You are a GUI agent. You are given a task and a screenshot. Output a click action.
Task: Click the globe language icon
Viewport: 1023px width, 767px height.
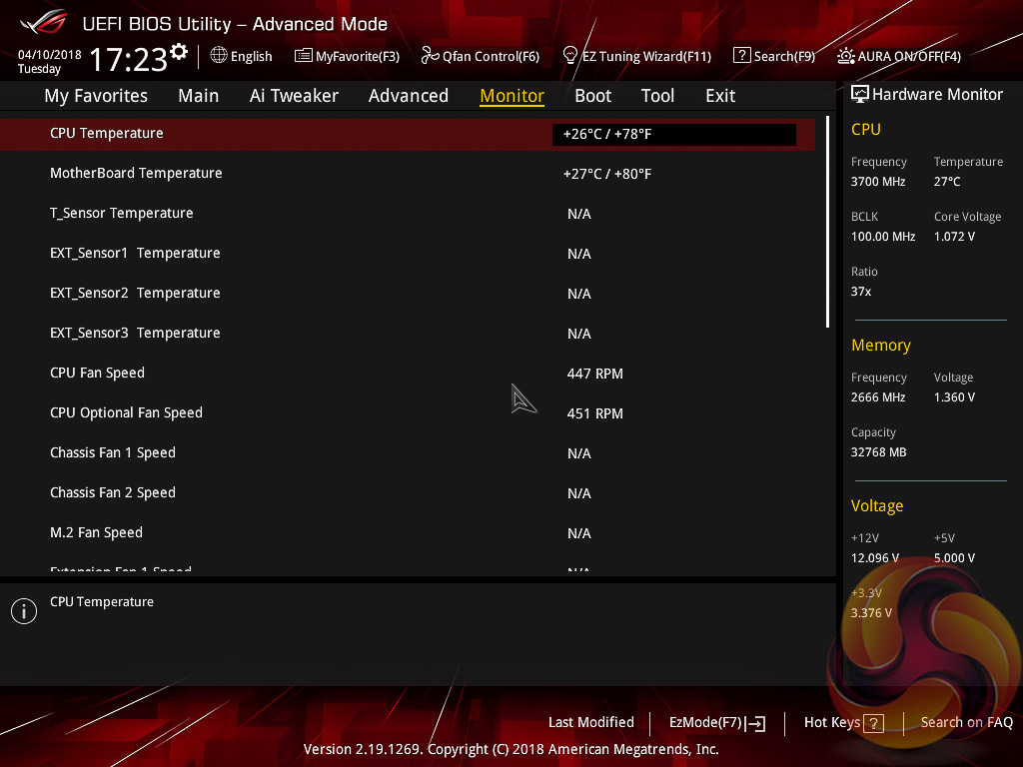click(x=219, y=56)
